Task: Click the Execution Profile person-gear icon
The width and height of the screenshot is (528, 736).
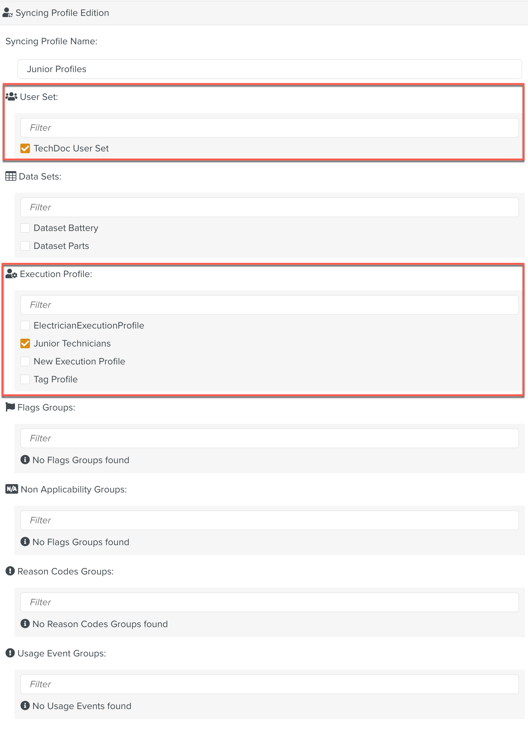Action: pos(11,273)
